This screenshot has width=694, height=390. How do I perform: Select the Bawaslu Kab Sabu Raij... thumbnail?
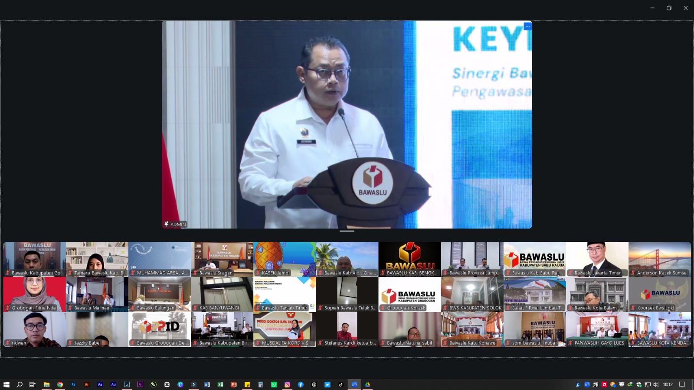point(535,259)
